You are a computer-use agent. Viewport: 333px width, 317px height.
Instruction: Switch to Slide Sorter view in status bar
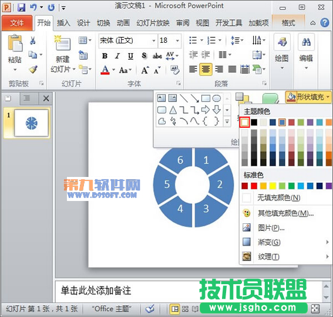pyautogui.click(x=185, y=309)
